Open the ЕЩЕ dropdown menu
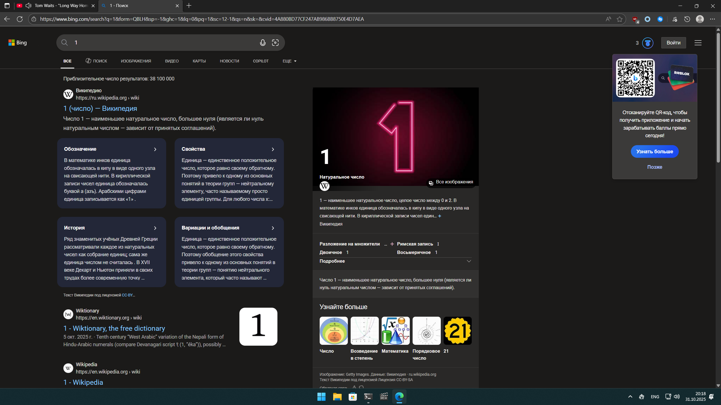 (290, 61)
